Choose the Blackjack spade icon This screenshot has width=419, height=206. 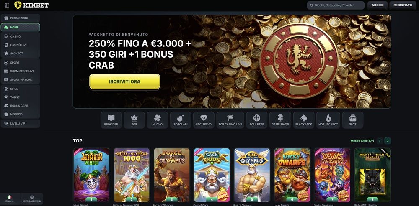pyautogui.click(x=303, y=120)
